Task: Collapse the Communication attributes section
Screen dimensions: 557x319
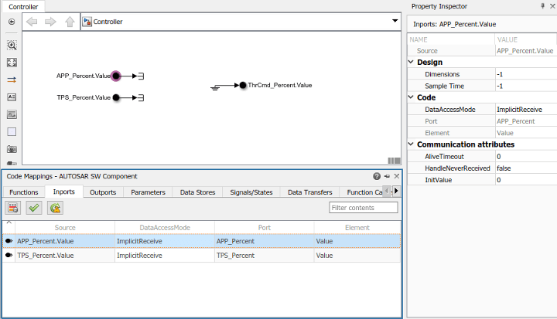Action: pyautogui.click(x=411, y=144)
